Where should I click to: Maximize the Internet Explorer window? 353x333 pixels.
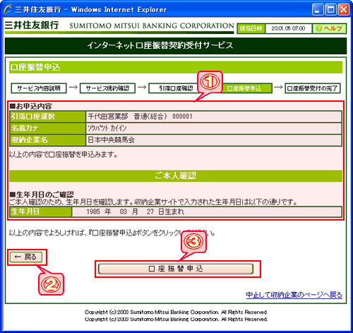(x=330, y=10)
